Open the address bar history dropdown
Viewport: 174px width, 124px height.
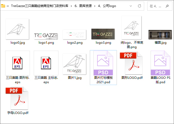point(131,6)
